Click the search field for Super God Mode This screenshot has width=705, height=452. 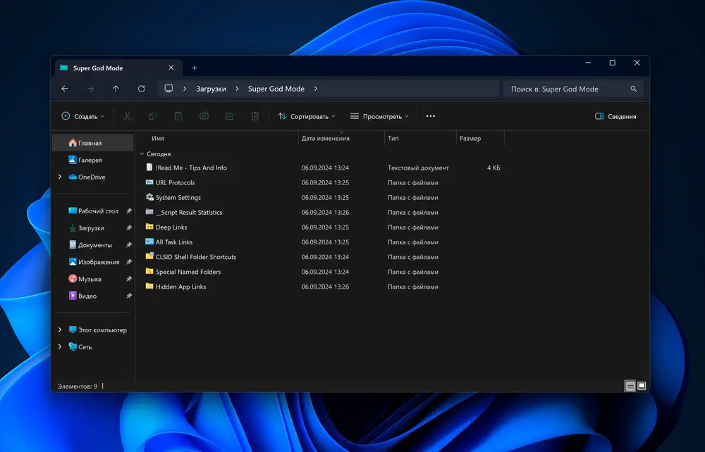click(564, 89)
